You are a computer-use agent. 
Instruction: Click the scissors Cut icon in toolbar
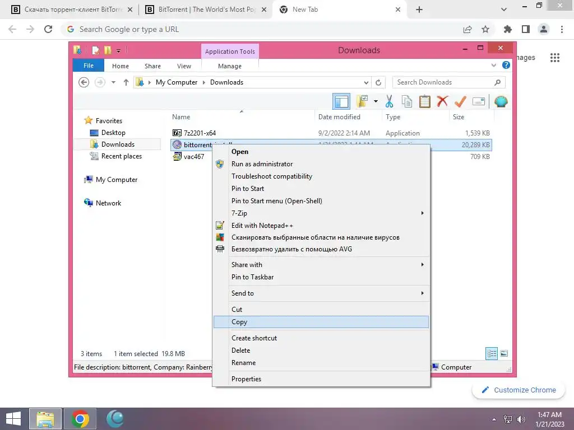coord(389,101)
